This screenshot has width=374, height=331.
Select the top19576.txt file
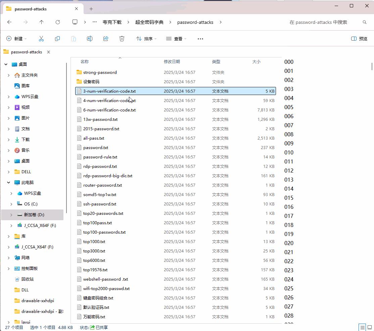pos(176,270)
